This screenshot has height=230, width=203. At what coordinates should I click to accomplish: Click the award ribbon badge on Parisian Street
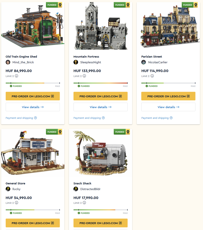(x=196, y=5)
